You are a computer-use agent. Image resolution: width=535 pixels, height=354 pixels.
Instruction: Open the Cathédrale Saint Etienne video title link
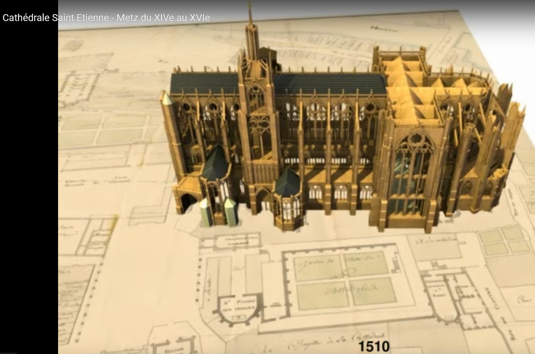pyautogui.click(x=106, y=18)
